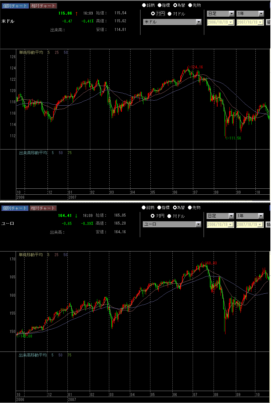Screen dimensions: 271x403
Task: Click the high value 165.20
Action: [x=120, y=223]
